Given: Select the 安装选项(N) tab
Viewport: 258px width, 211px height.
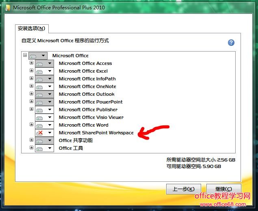Looking at the screenshot, I should coord(32,28).
